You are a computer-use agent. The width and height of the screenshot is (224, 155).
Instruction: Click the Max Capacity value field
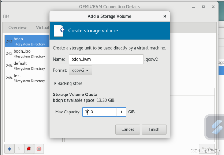95,112
